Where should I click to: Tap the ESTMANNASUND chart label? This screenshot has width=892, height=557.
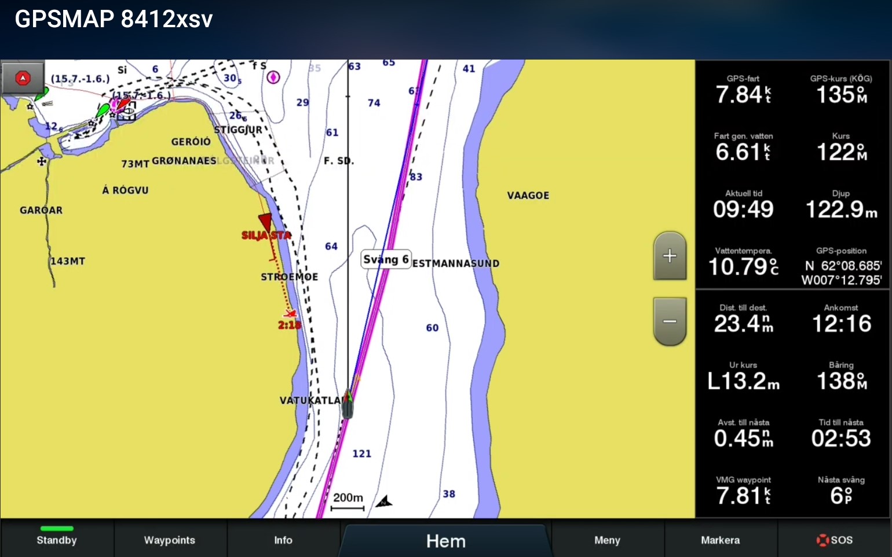point(456,263)
